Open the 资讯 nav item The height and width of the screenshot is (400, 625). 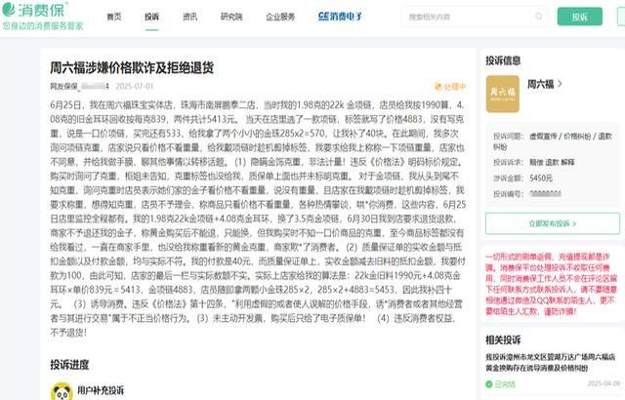189,17
